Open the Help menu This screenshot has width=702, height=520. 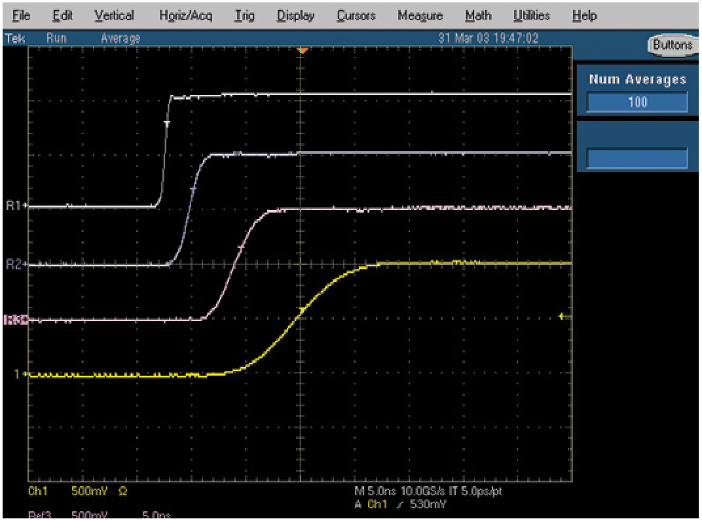pyautogui.click(x=584, y=16)
